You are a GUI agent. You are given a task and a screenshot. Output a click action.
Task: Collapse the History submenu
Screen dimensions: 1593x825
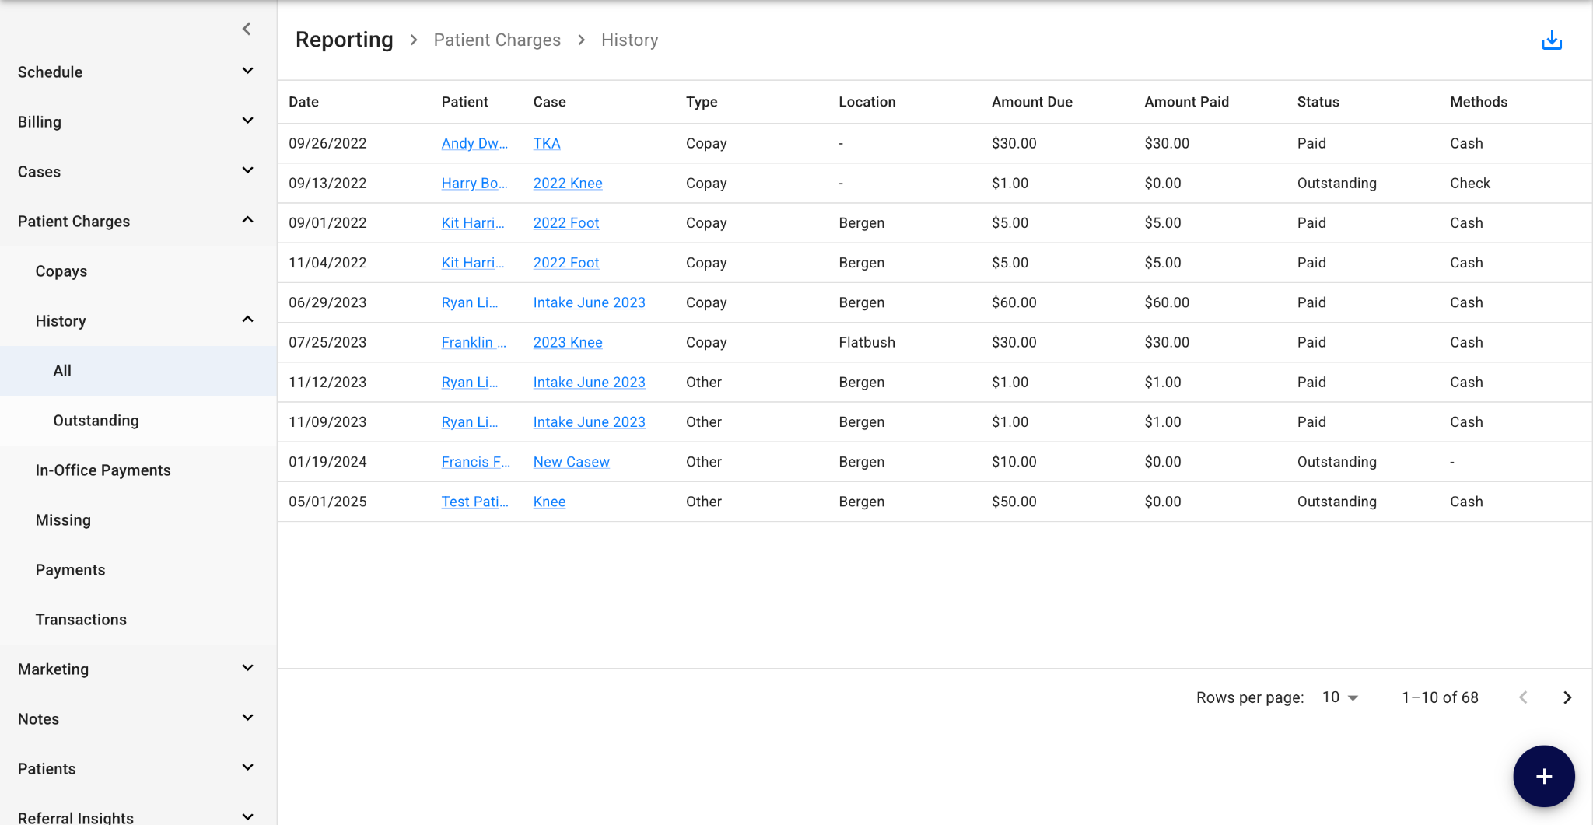pos(247,320)
